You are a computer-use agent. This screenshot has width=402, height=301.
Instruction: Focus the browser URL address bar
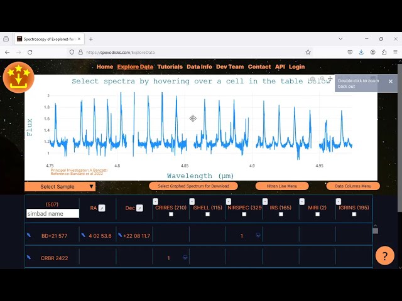point(190,52)
